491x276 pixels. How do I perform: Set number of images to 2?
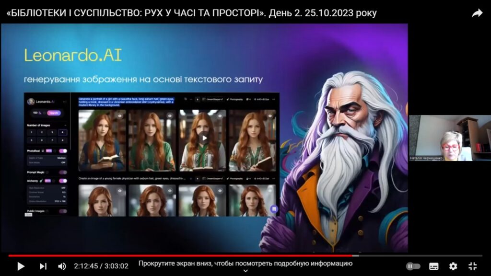(x=42, y=132)
